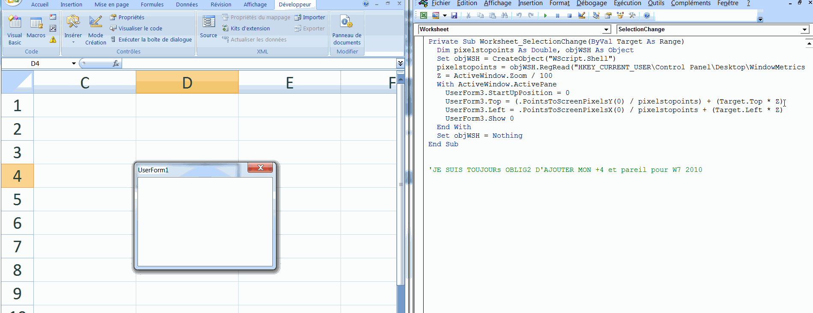
Task: Click Insert UserForm icon in VBA toolbar
Action: tap(436, 15)
